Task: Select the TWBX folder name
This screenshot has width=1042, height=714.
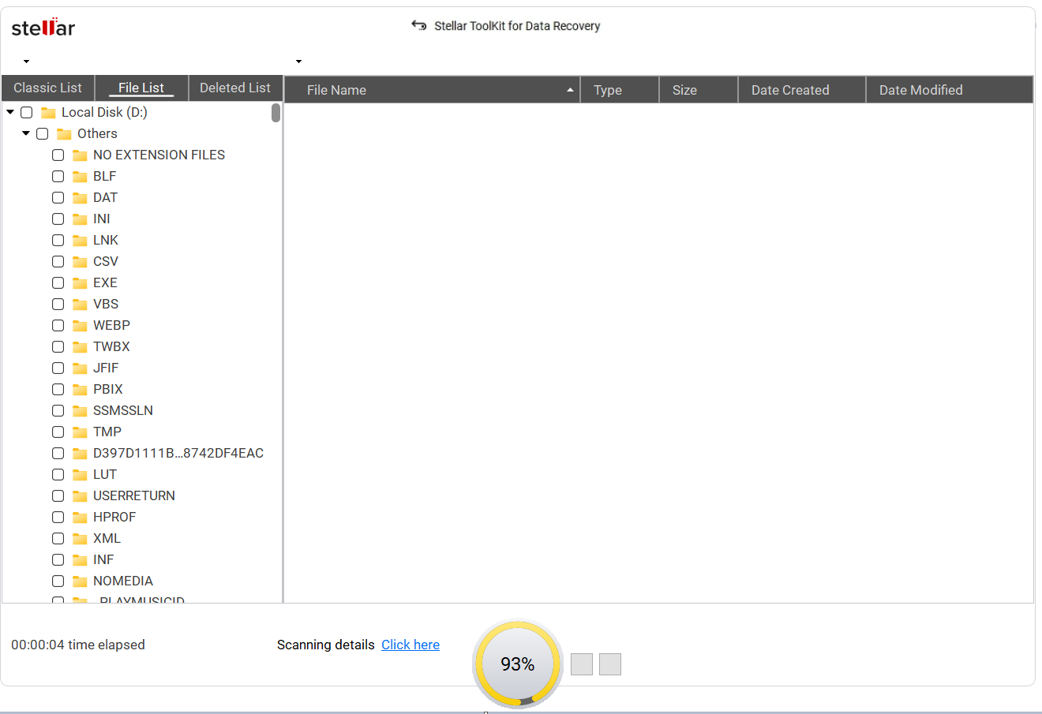Action: [111, 347]
